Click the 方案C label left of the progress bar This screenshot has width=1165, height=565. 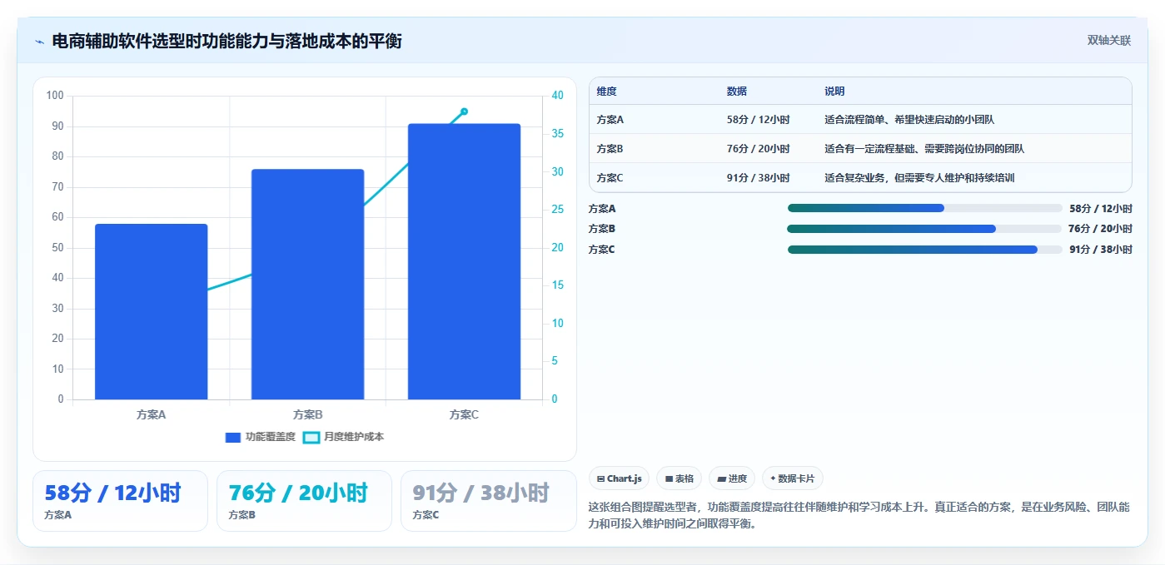602,250
